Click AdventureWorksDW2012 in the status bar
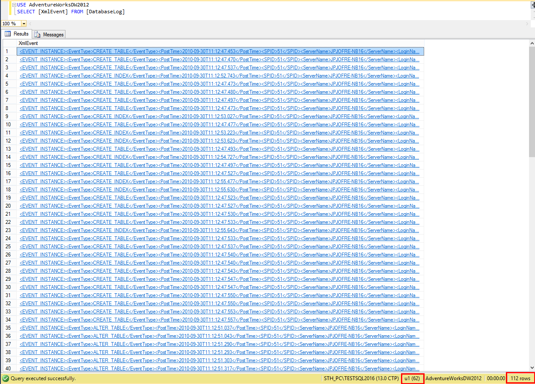Screen dimensions: 535x384 point(453,378)
